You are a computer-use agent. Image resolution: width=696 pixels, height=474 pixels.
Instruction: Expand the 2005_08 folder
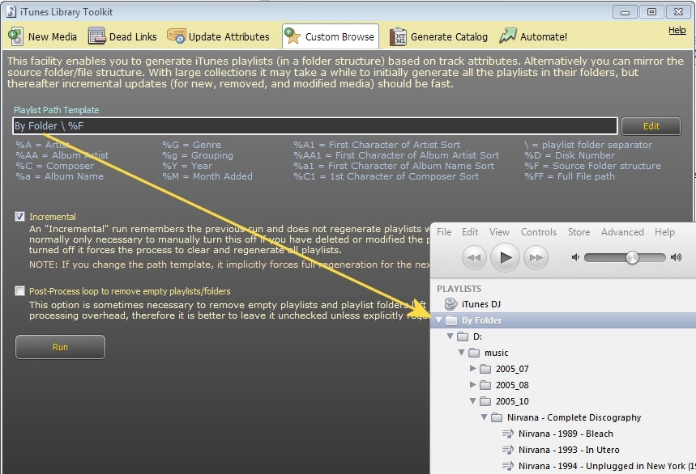pyautogui.click(x=472, y=384)
